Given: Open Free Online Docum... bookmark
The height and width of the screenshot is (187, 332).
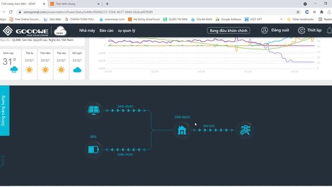Looking at the screenshot, I should click(x=25, y=19).
